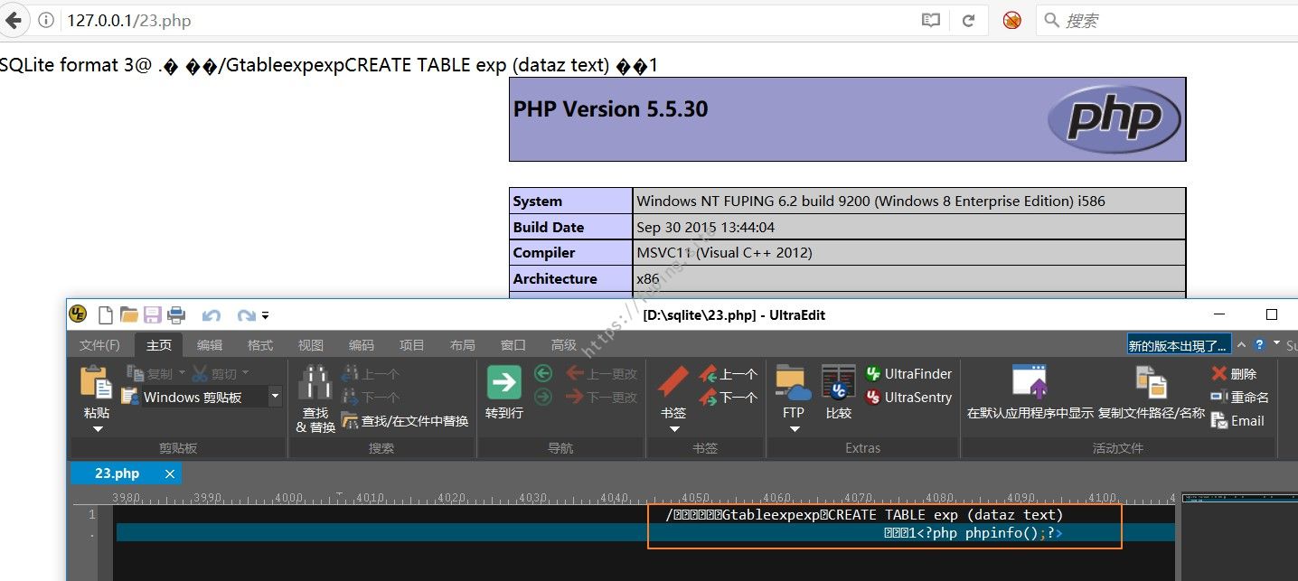Click the undo arrow in quick access toolbar
Image resolution: width=1298 pixels, height=581 pixels.
click(x=212, y=315)
